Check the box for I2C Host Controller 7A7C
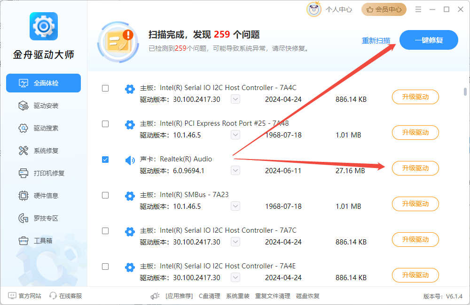 click(105, 231)
